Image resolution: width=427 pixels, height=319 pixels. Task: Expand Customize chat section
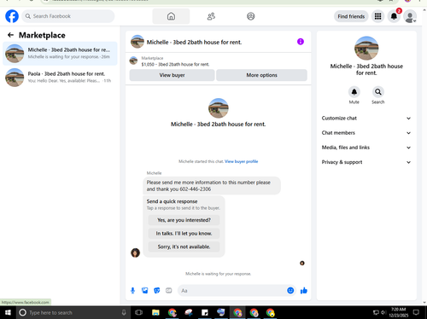(366, 119)
